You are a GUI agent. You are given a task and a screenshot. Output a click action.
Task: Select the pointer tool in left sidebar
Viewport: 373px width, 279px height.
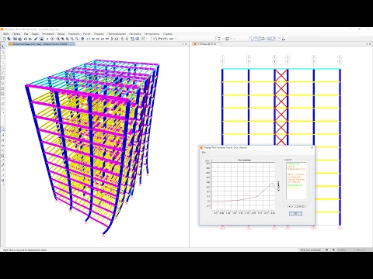tap(3, 46)
